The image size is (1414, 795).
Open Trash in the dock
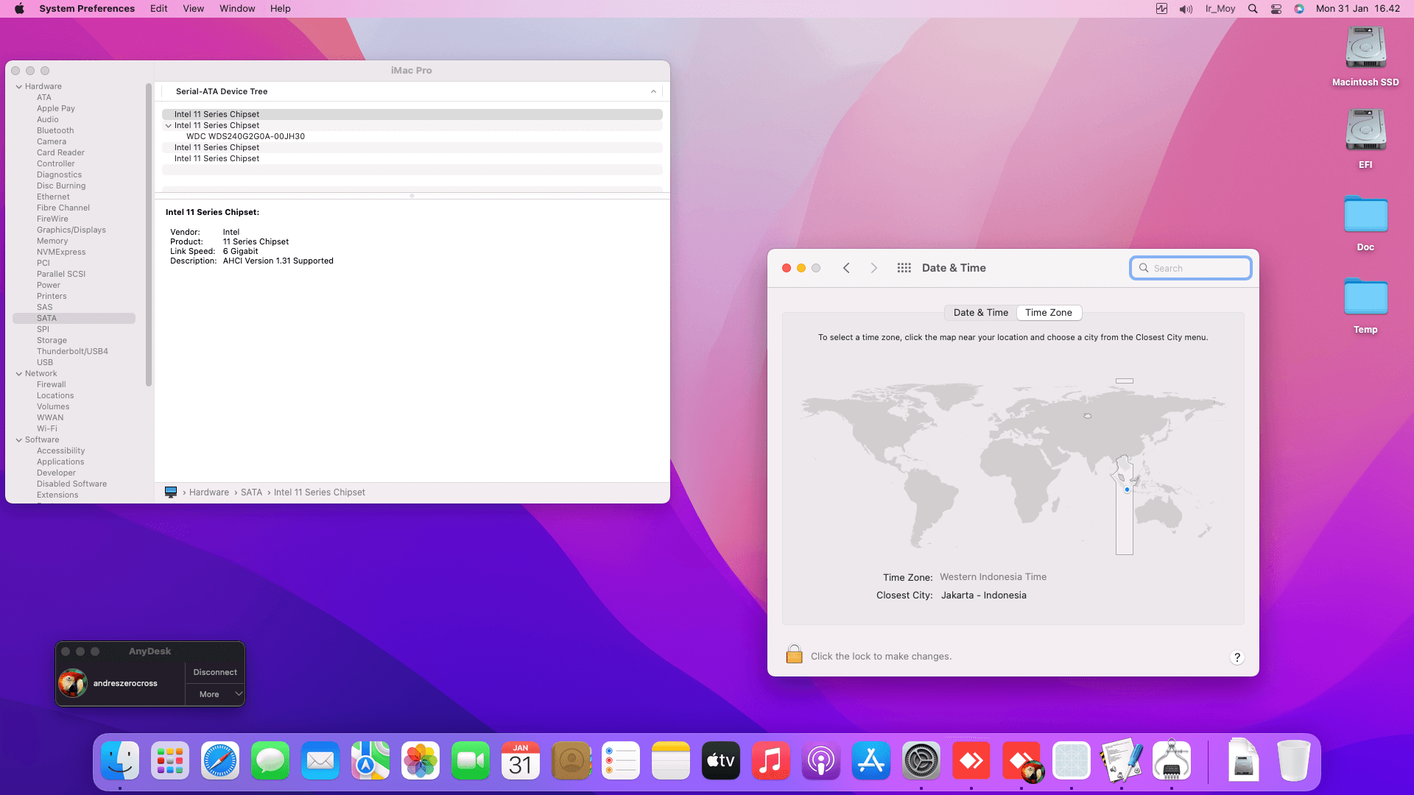(x=1294, y=760)
